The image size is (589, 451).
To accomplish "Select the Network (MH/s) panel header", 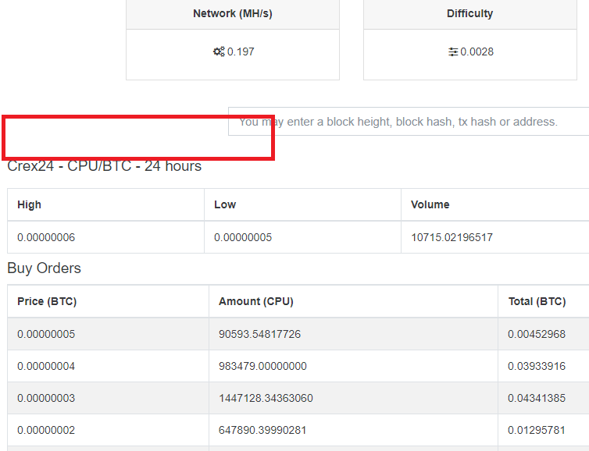I will pos(233,13).
